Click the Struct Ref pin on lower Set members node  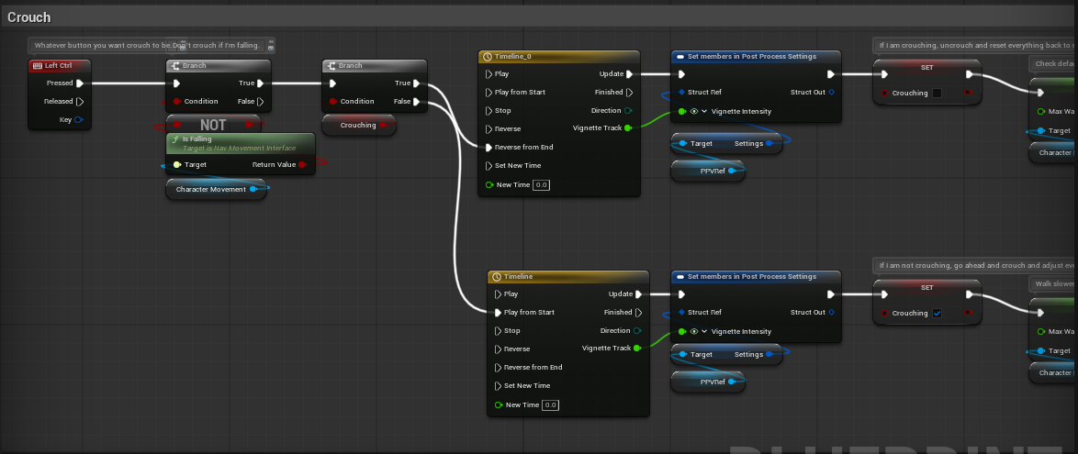[x=682, y=313]
